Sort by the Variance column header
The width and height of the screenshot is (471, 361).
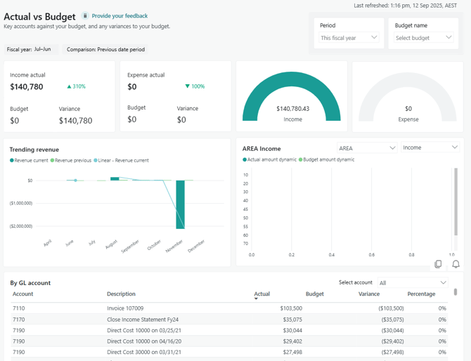coord(368,294)
